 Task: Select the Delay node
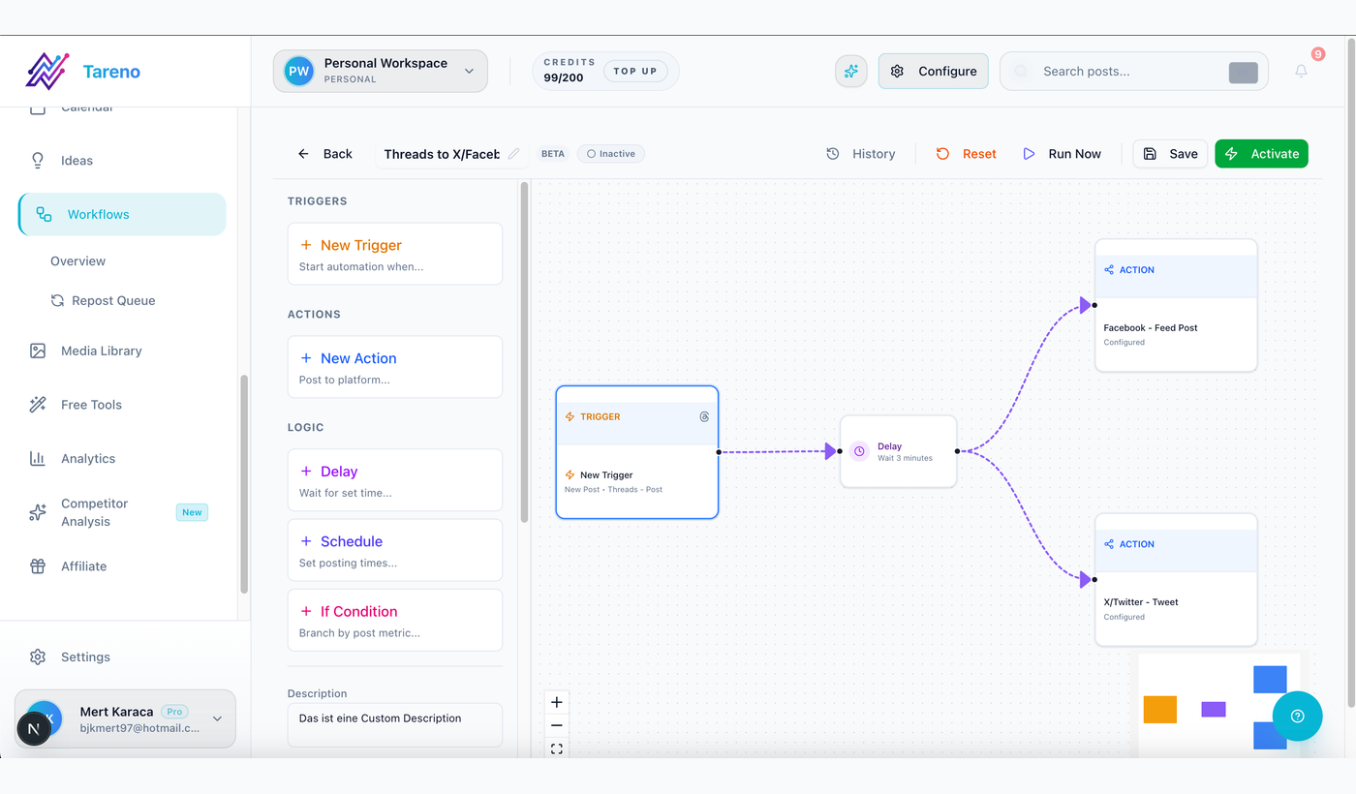coord(898,451)
